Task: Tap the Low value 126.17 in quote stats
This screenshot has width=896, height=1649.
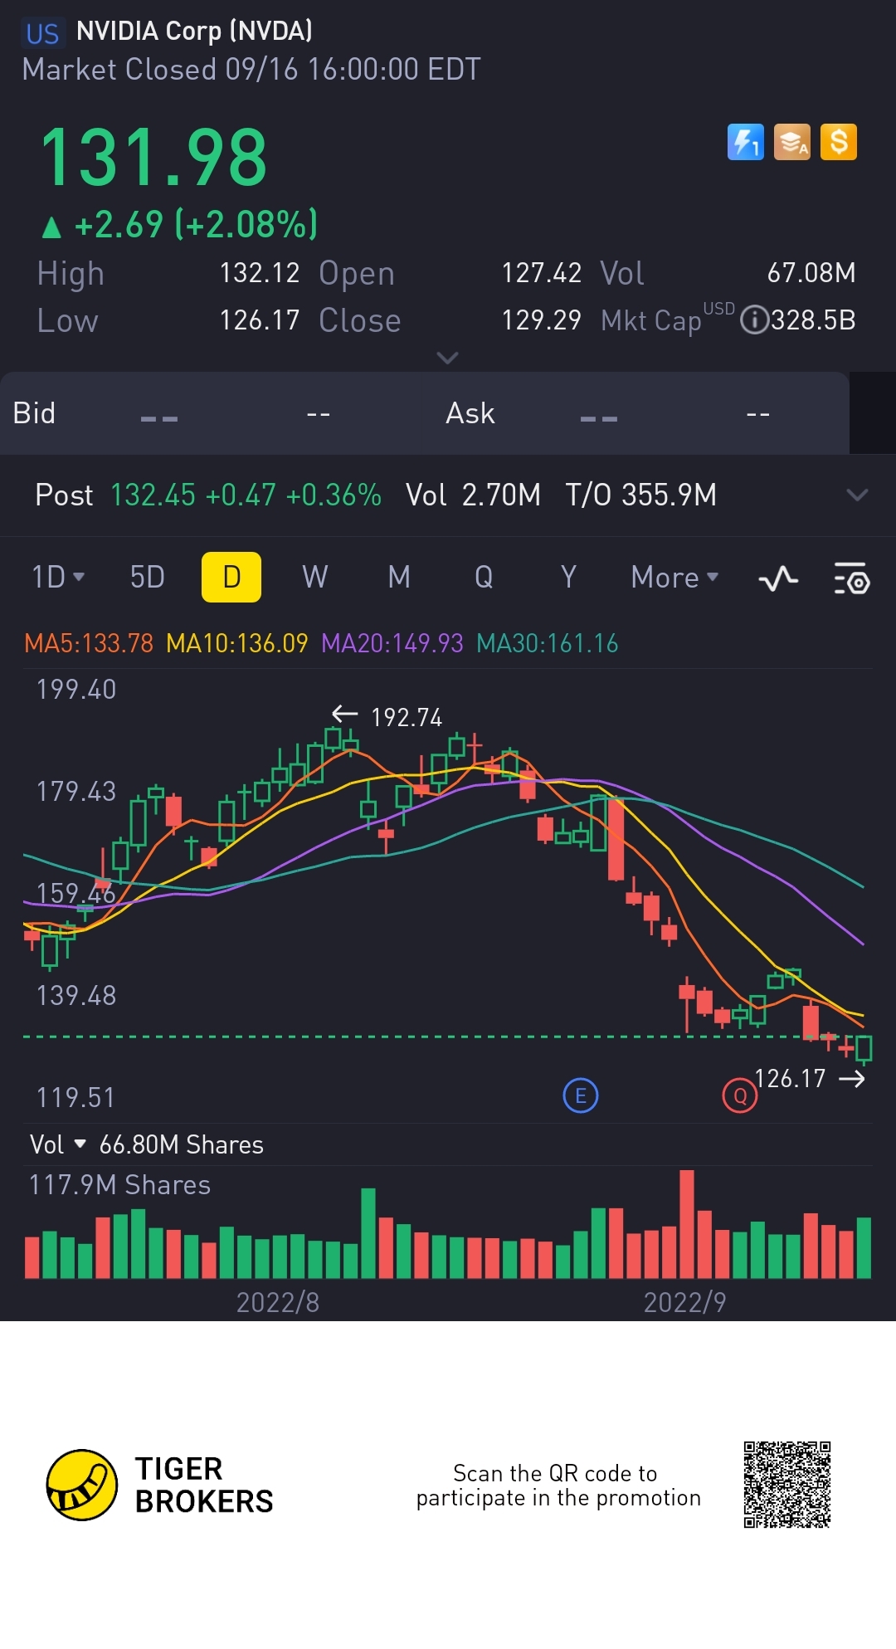Action: coord(259,320)
